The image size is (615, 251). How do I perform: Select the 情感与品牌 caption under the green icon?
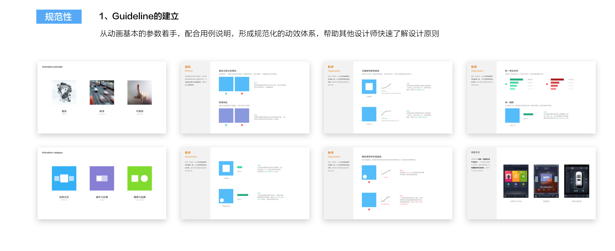(139, 197)
